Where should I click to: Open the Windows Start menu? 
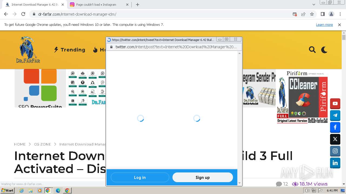coord(8,190)
